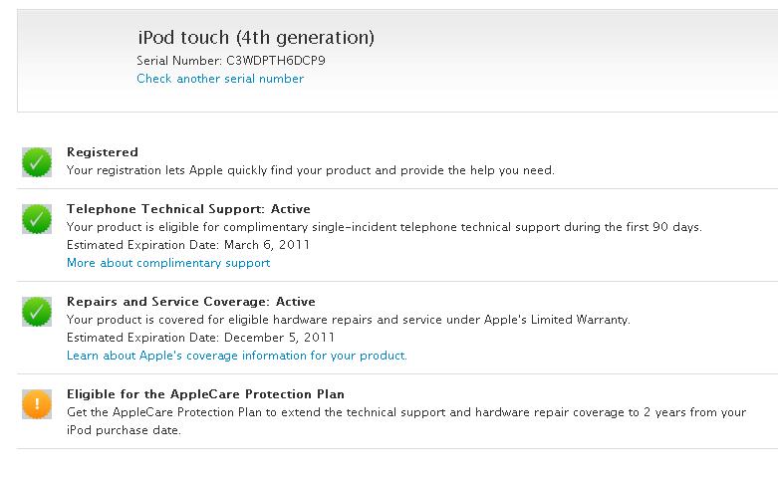This screenshot has width=778, height=482.
Task: Click the gray product header banner
Action: (x=548, y=60)
